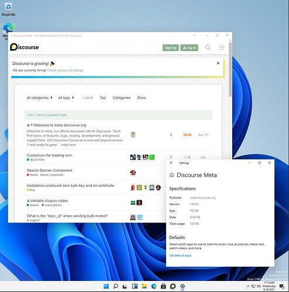Open the Windows Start button
This screenshot has height=292, width=289.
[106, 286]
